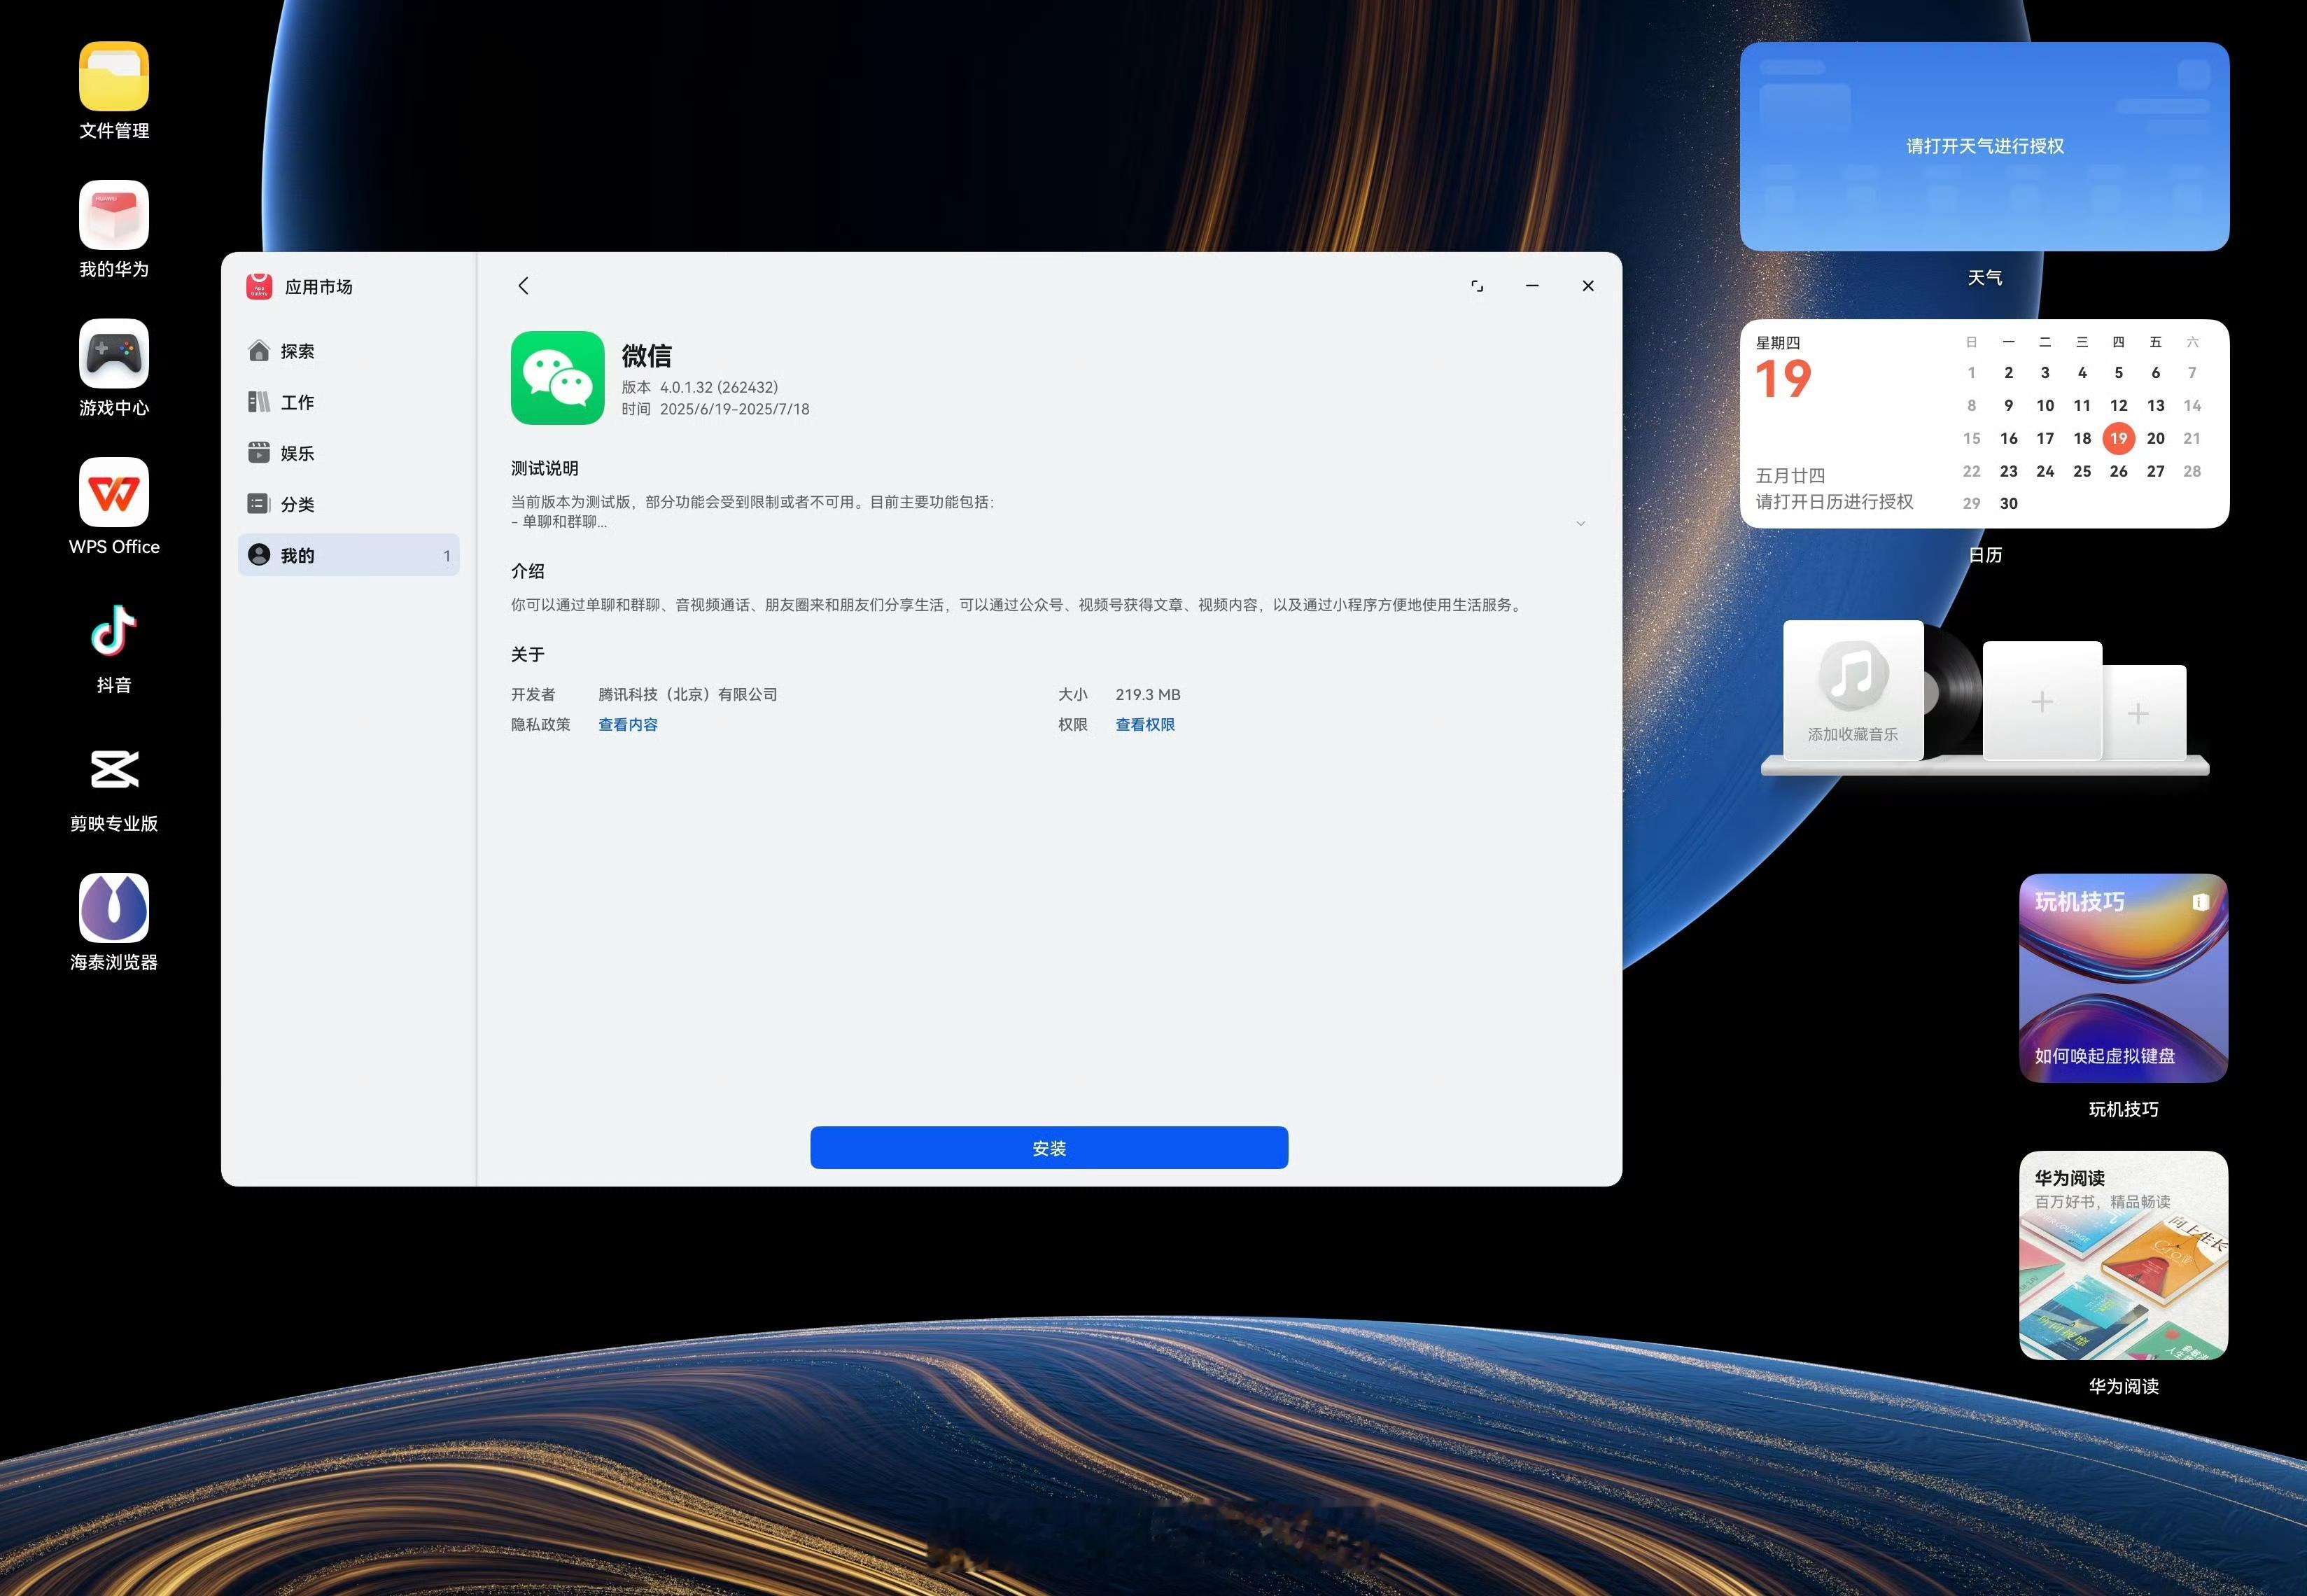The width and height of the screenshot is (2307, 1596).
Task: Click the 应用市场 title text
Action: (318, 287)
